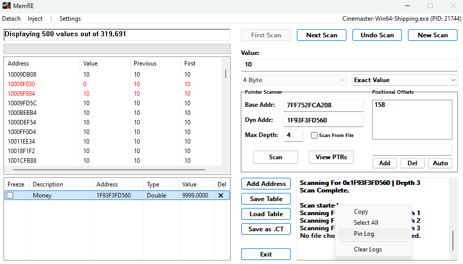Open the 4 Byte value type dropdown
Screen dimensions: 463x264
click(294, 80)
